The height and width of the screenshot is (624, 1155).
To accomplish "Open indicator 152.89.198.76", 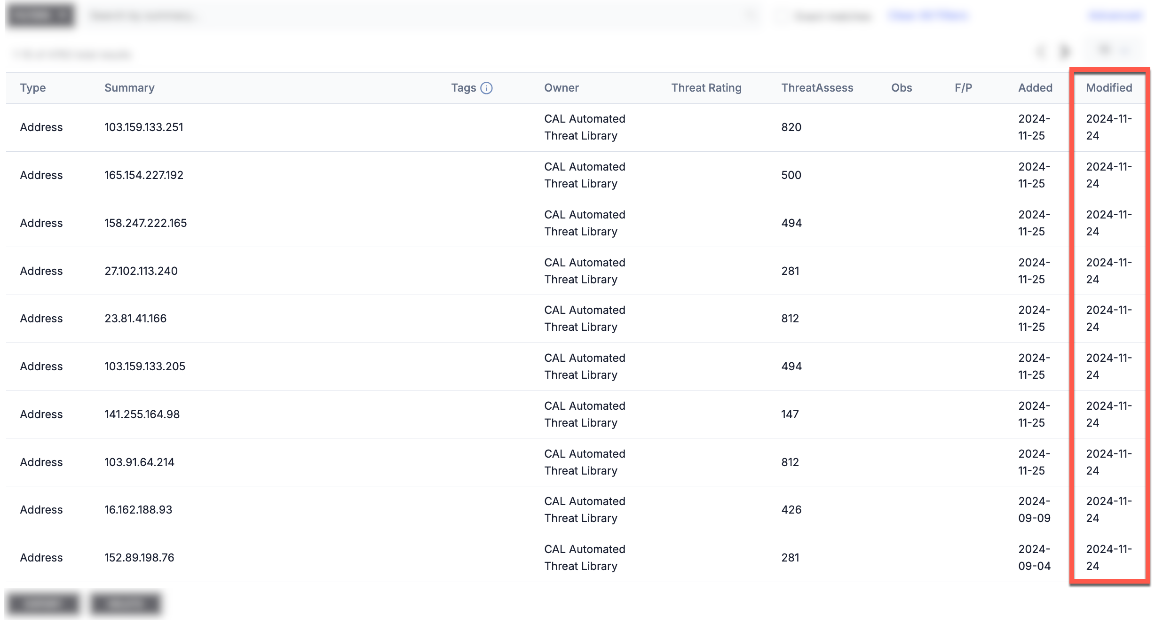I will point(139,558).
